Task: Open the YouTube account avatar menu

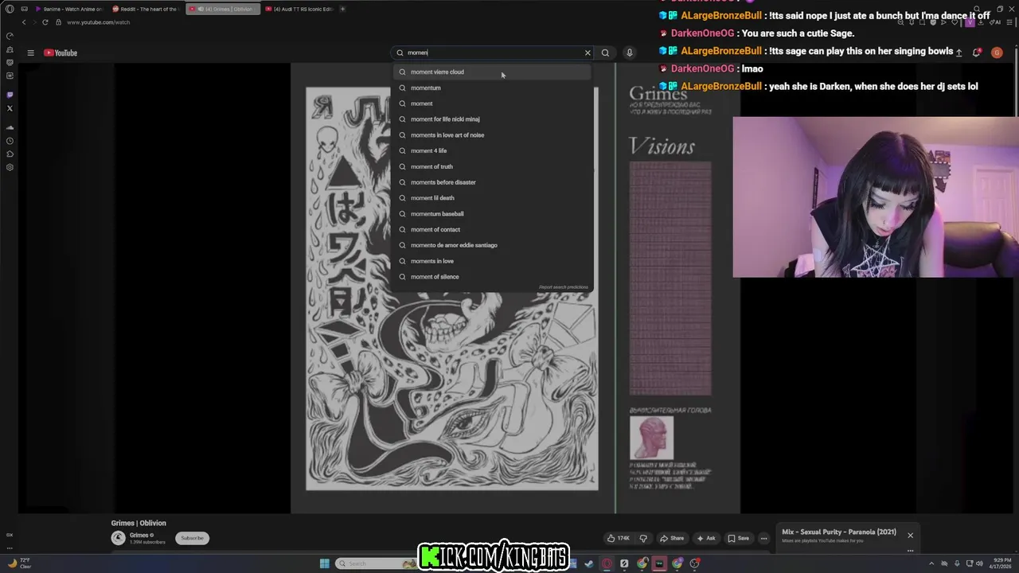Action: (997, 53)
